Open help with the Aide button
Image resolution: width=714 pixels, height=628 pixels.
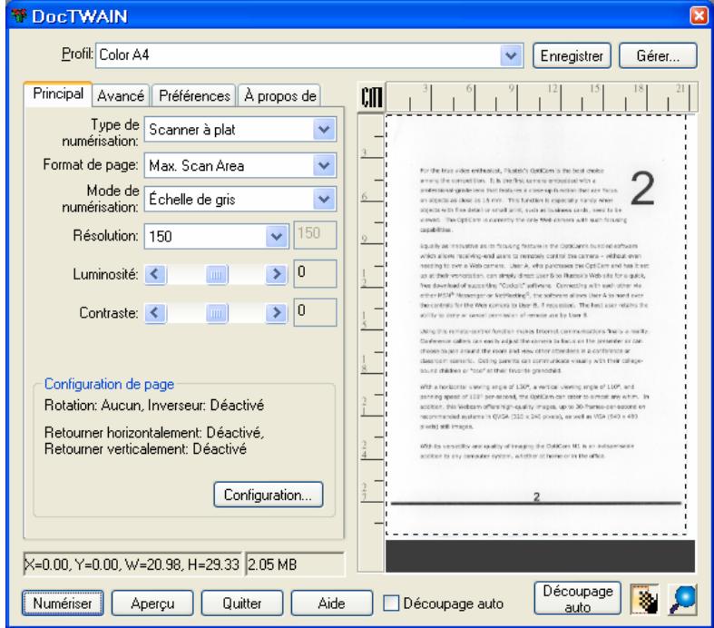point(331,603)
